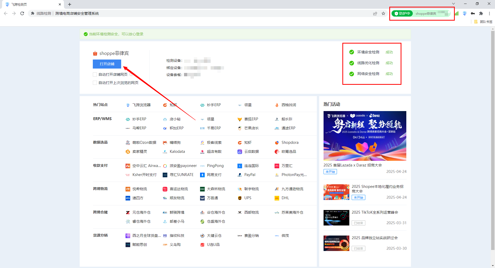Open the 团队书签 bookmarks folder
The width and height of the screenshot is (495, 268).
click(x=484, y=22)
